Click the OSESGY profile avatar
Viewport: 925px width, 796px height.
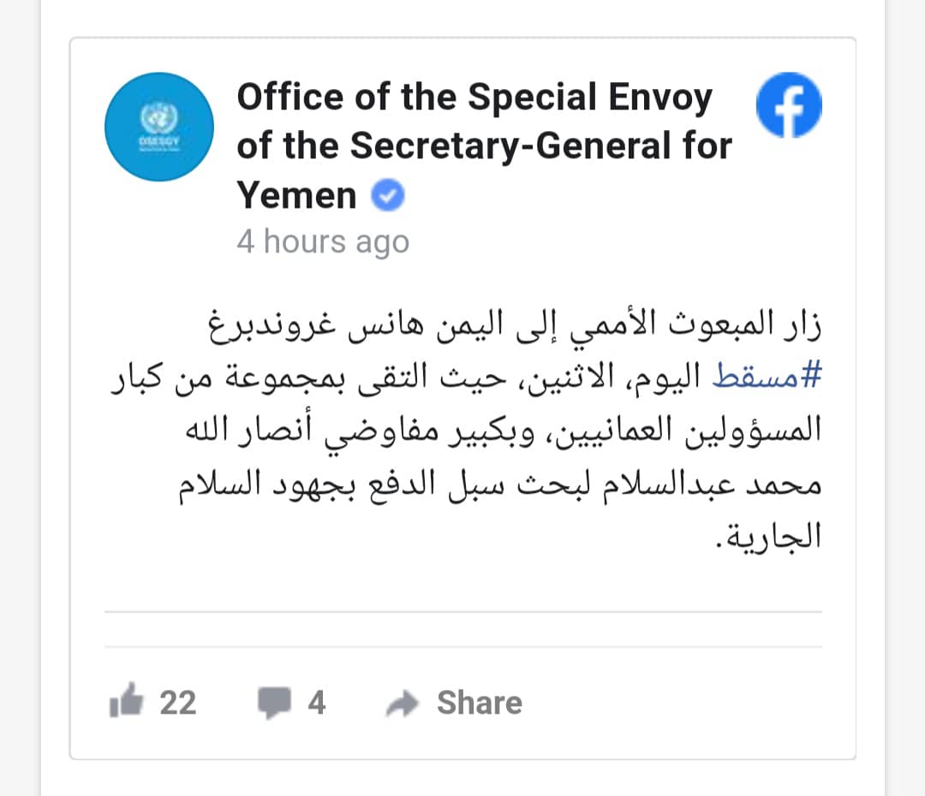click(x=159, y=127)
